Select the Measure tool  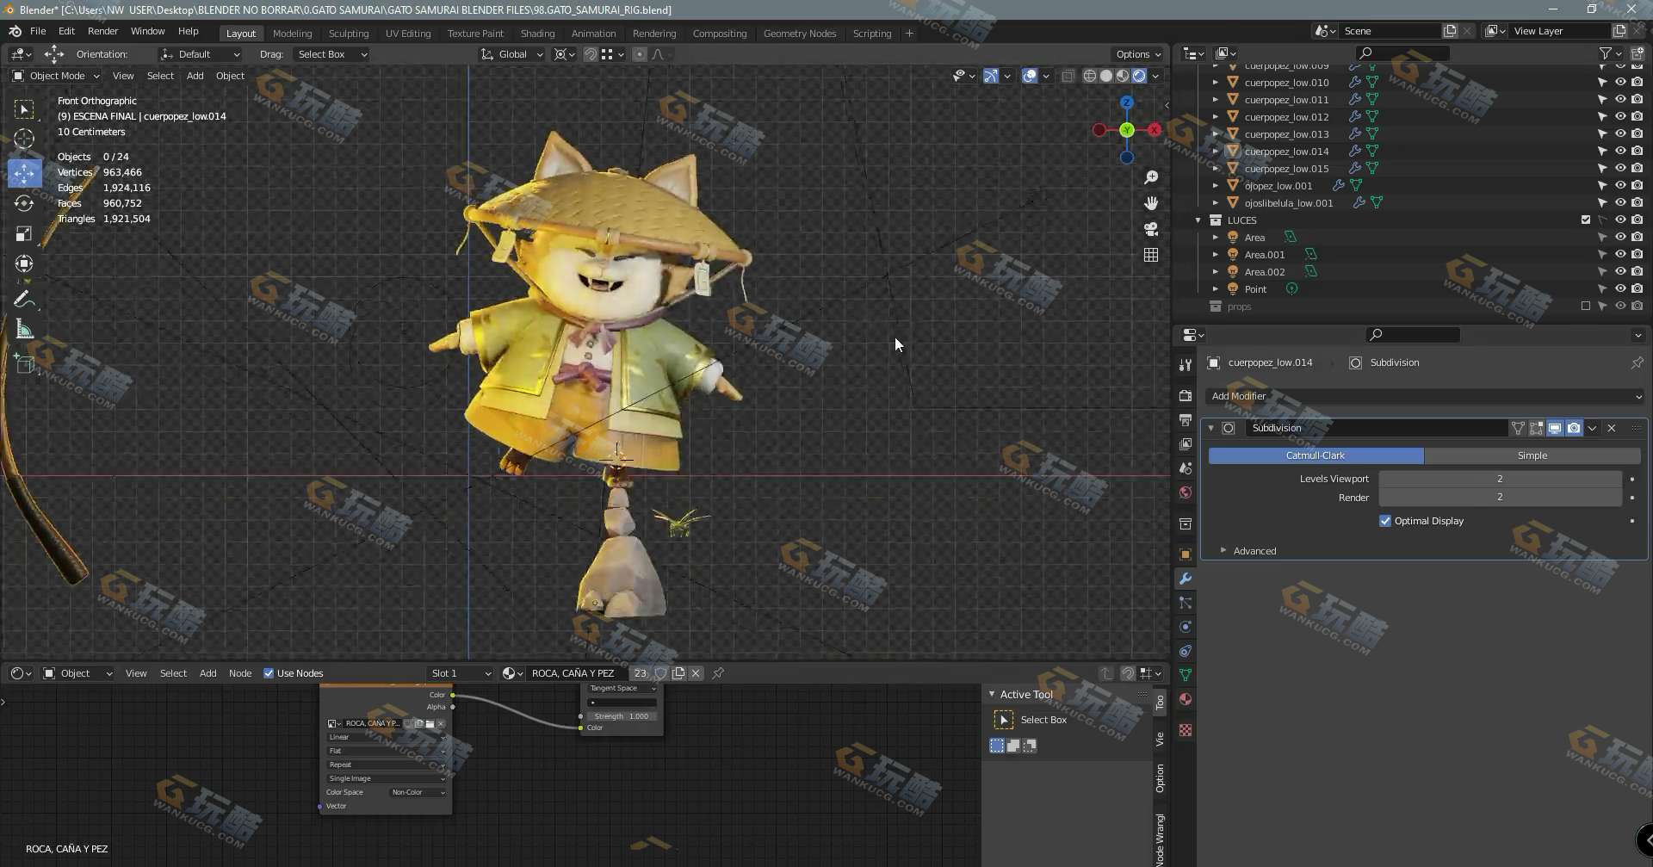click(x=24, y=329)
